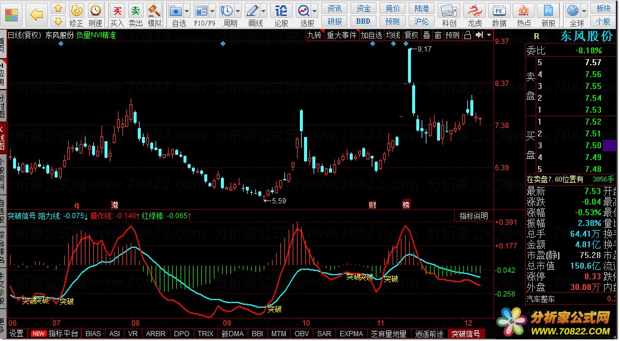
Task: Click the yellow up arrow icon
Action: [58, 8]
